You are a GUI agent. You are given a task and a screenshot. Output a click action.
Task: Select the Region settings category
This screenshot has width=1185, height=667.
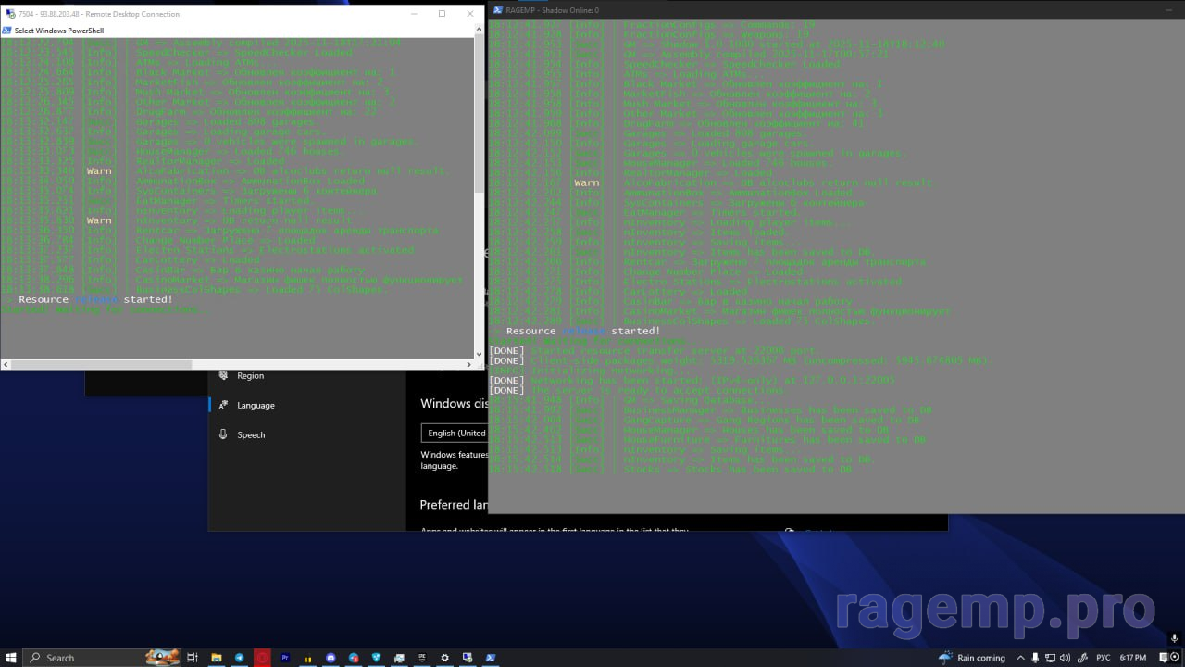250,375
